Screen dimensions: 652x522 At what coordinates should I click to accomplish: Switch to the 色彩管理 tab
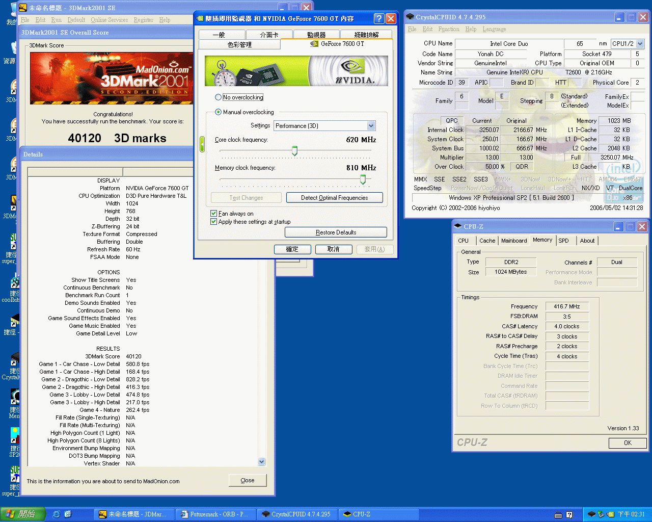tap(239, 44)
